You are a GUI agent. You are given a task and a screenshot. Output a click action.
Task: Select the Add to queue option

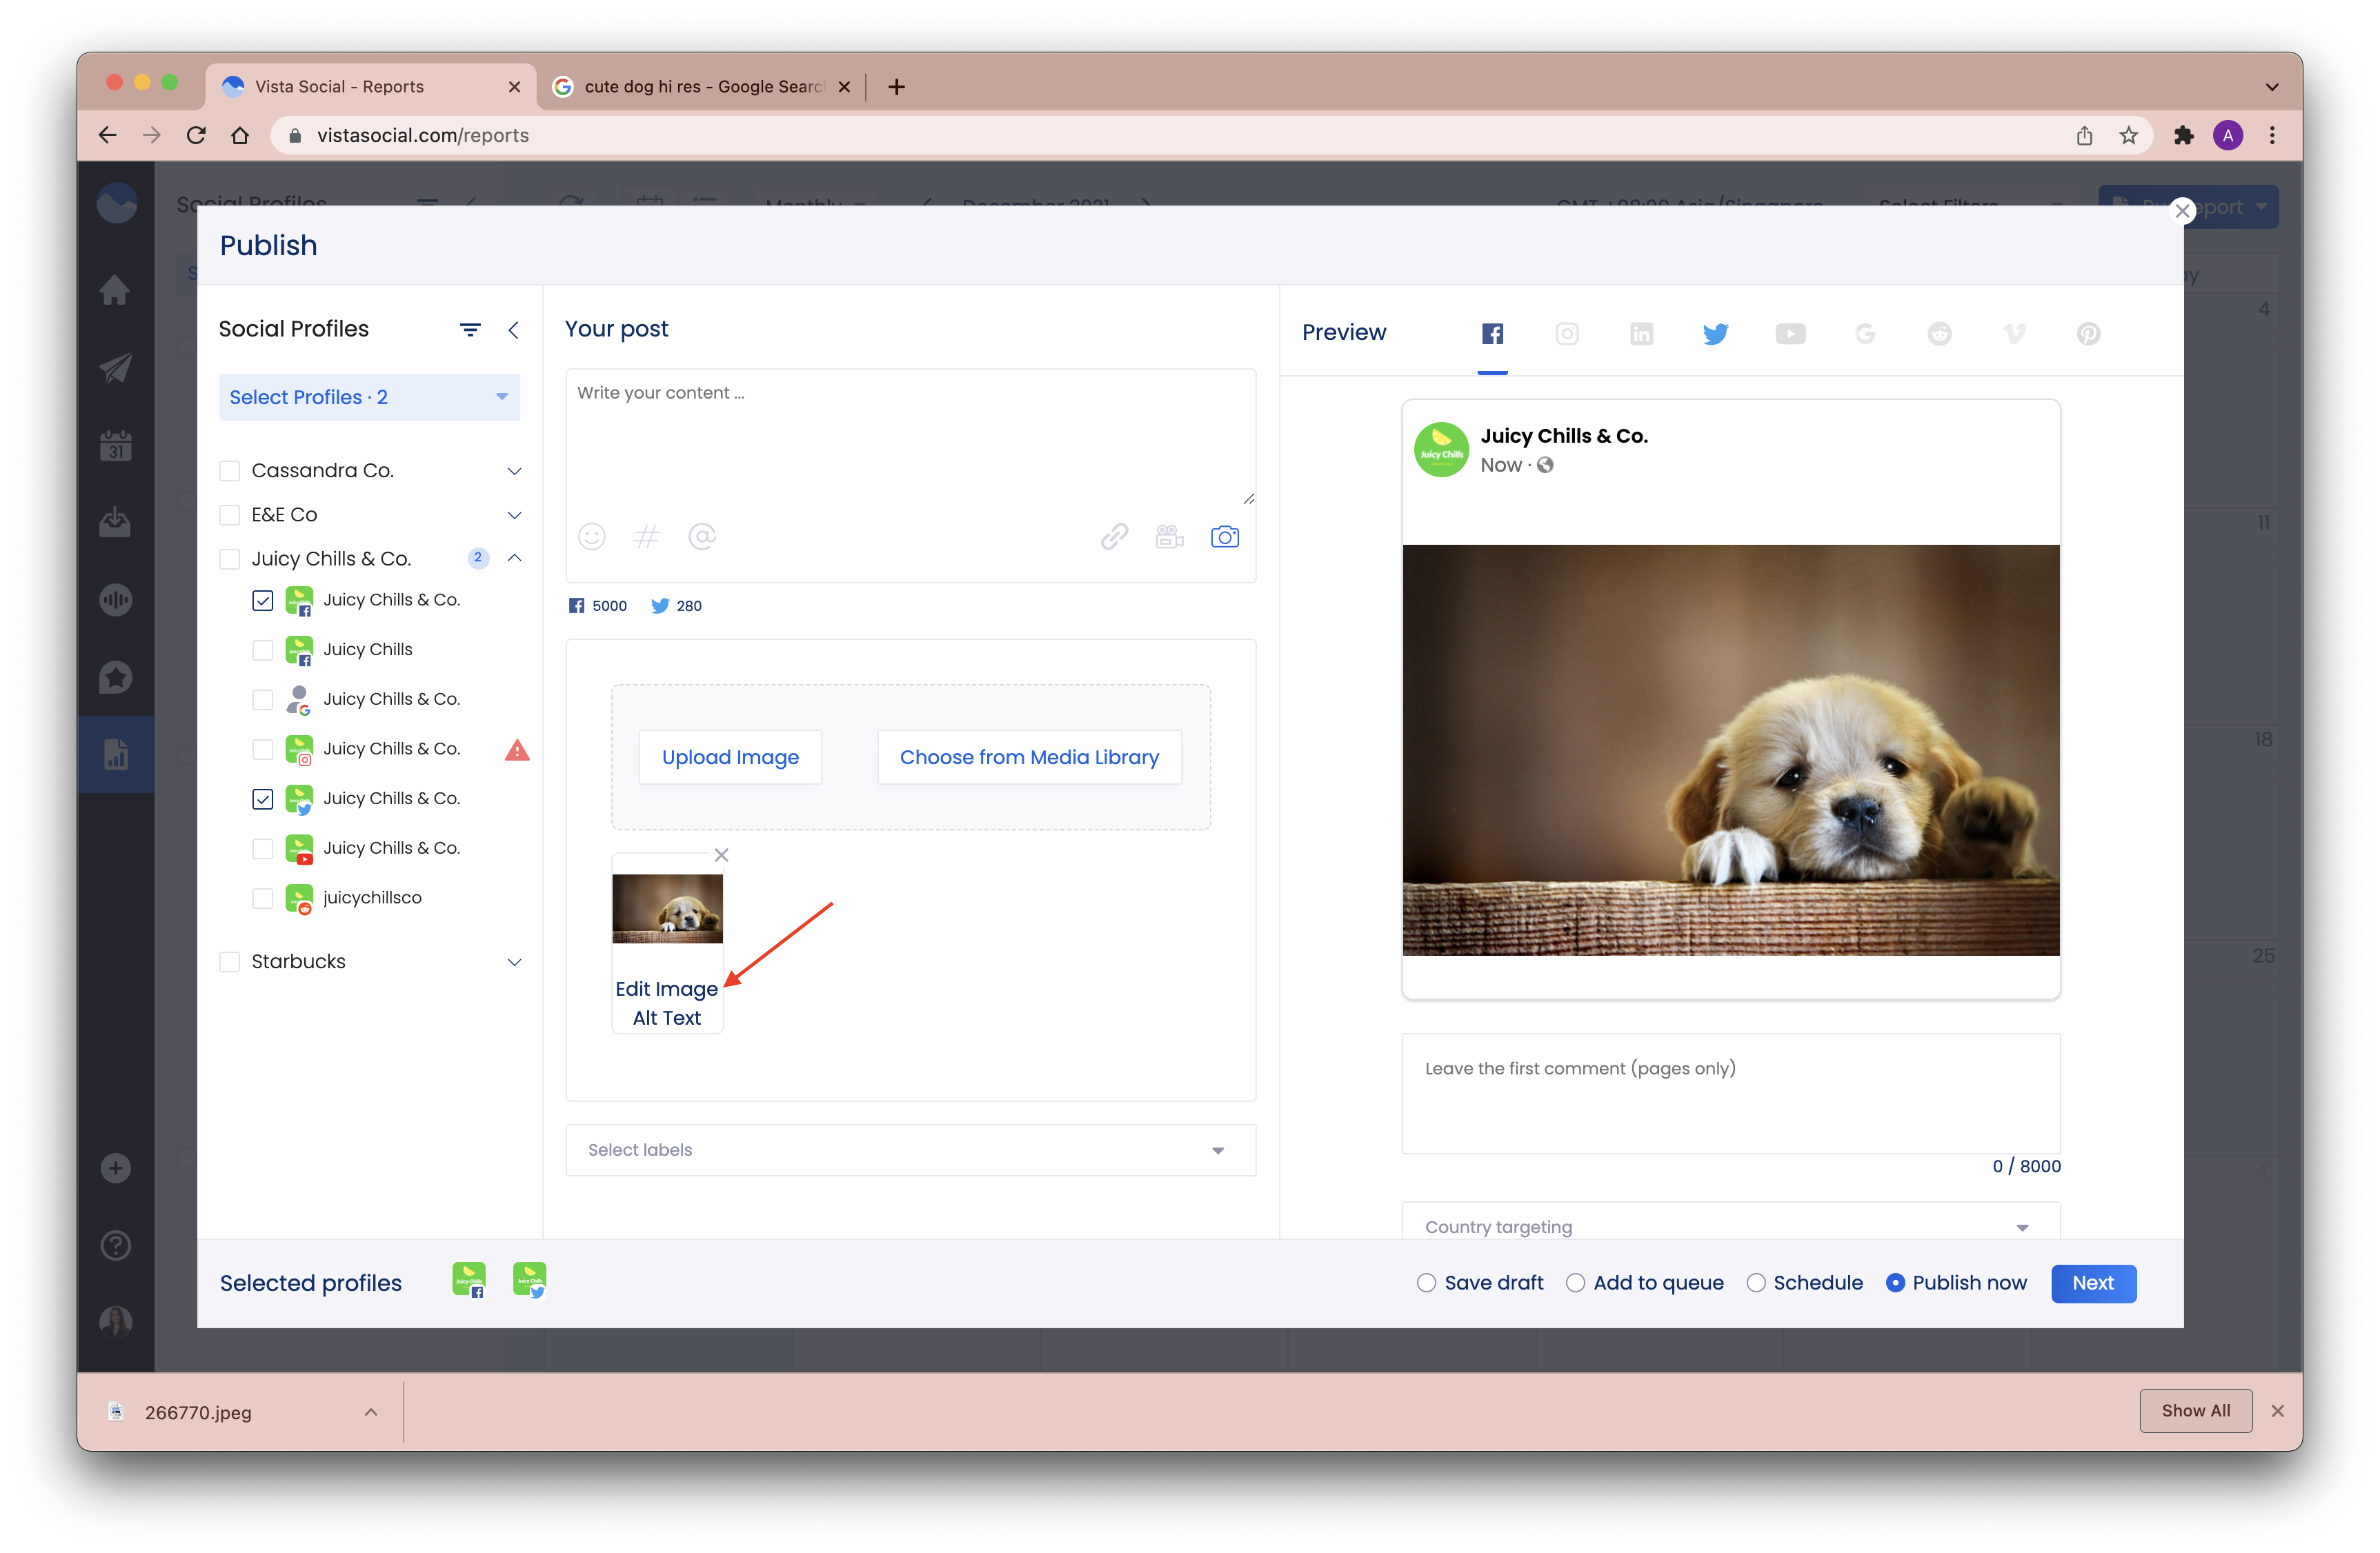point(1575,1283)
